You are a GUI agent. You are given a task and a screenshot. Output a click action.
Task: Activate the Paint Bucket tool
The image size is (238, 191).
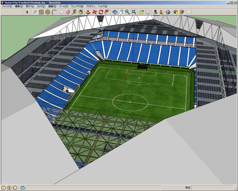[x=81, y=12]
